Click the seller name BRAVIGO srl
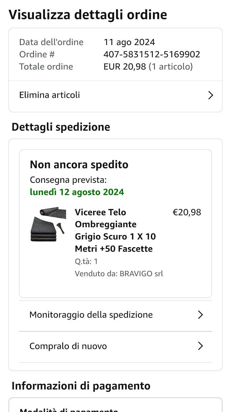This screenshot has height=412, width=231. [x=141, y=274]
